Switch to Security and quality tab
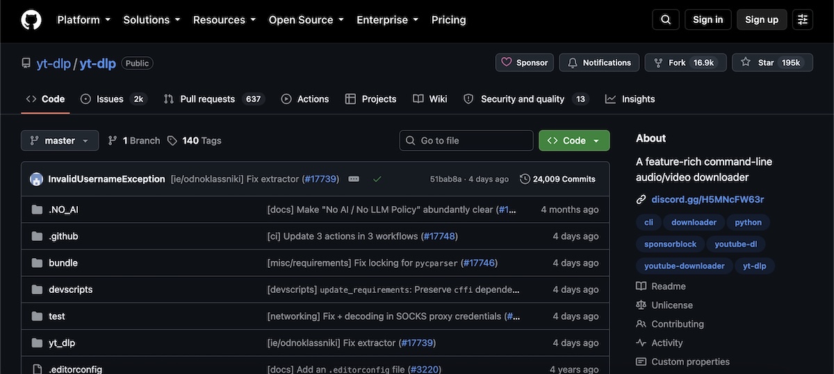This screenshot has width=834, height=374. pyautogui.click(x=526, y=99)
